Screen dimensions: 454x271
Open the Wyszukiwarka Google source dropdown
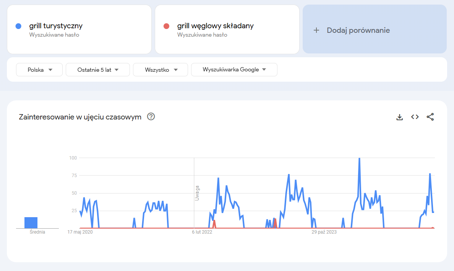click(x=234, y=70)
